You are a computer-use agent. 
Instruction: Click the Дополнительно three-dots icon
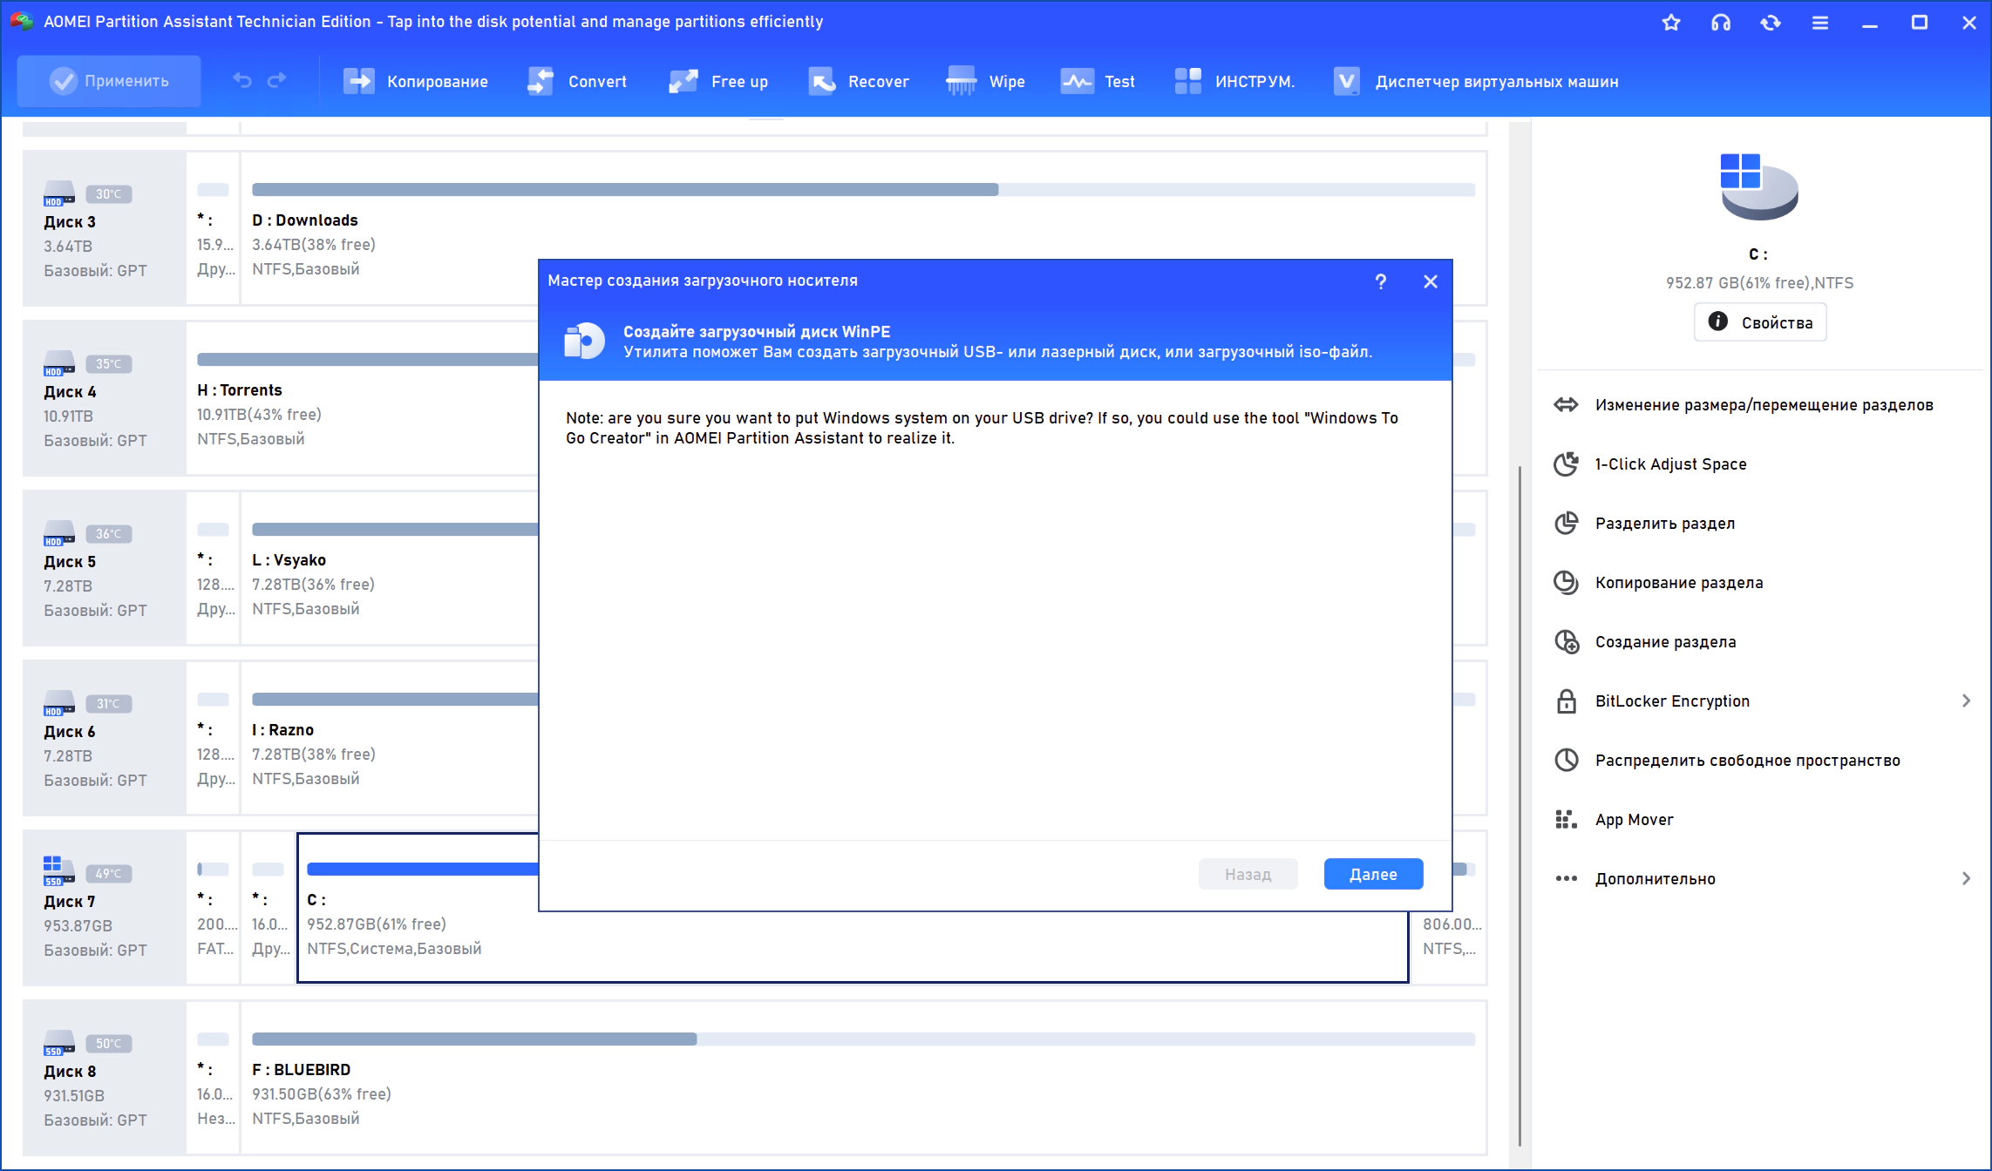coord(1567,879)
